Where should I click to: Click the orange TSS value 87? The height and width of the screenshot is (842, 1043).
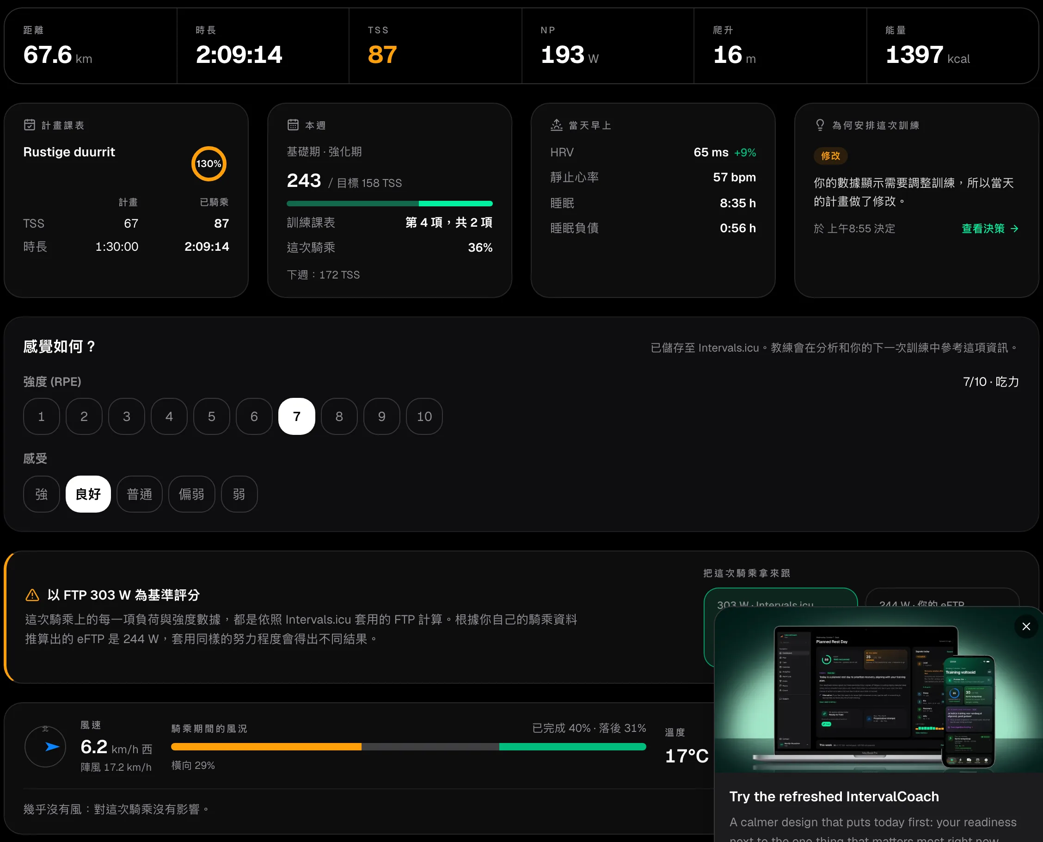pos(382,54)
